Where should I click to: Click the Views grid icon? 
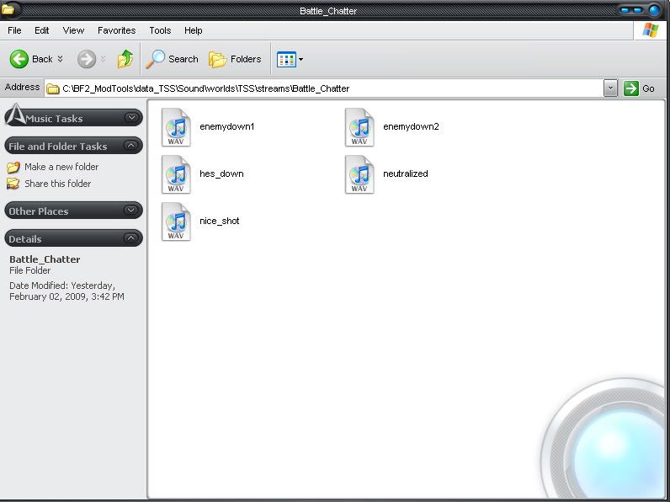tap(286, 60)
